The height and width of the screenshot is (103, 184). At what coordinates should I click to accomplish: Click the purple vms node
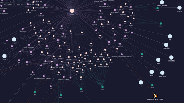[x=27, y=62]
